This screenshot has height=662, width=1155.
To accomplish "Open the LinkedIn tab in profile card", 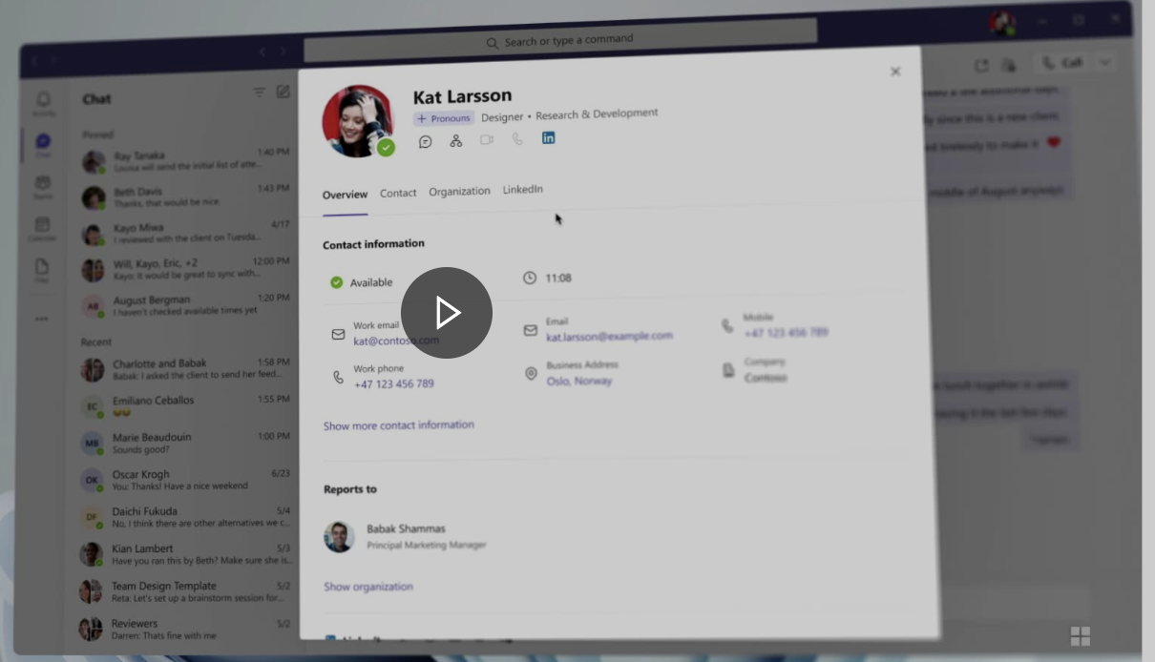I will 523,190.
